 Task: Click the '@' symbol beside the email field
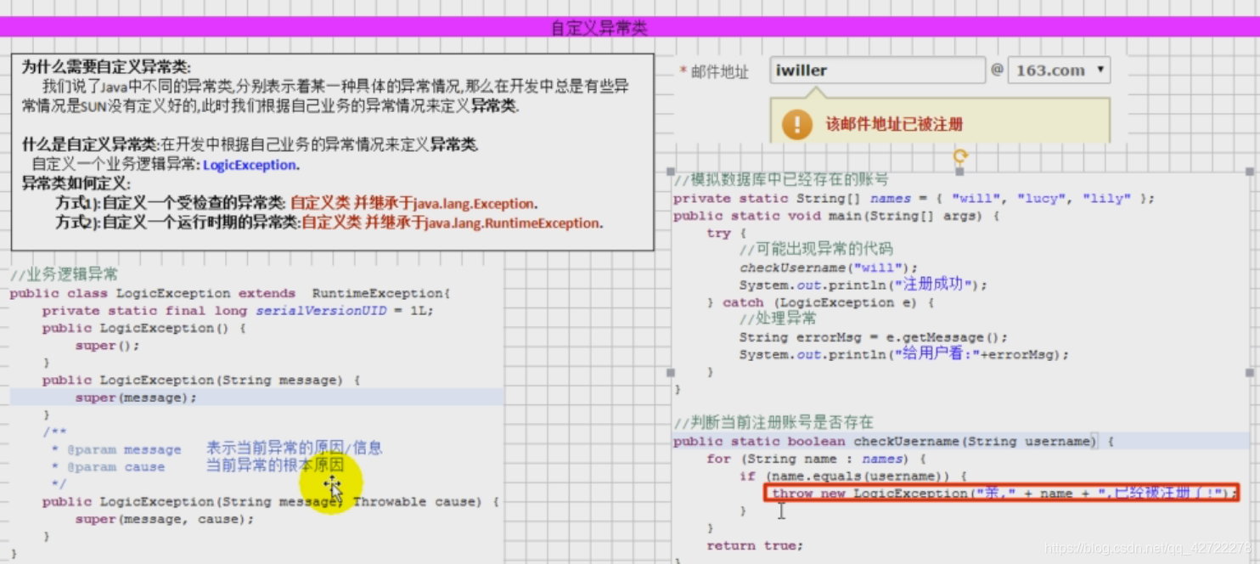tap(997, 70)
